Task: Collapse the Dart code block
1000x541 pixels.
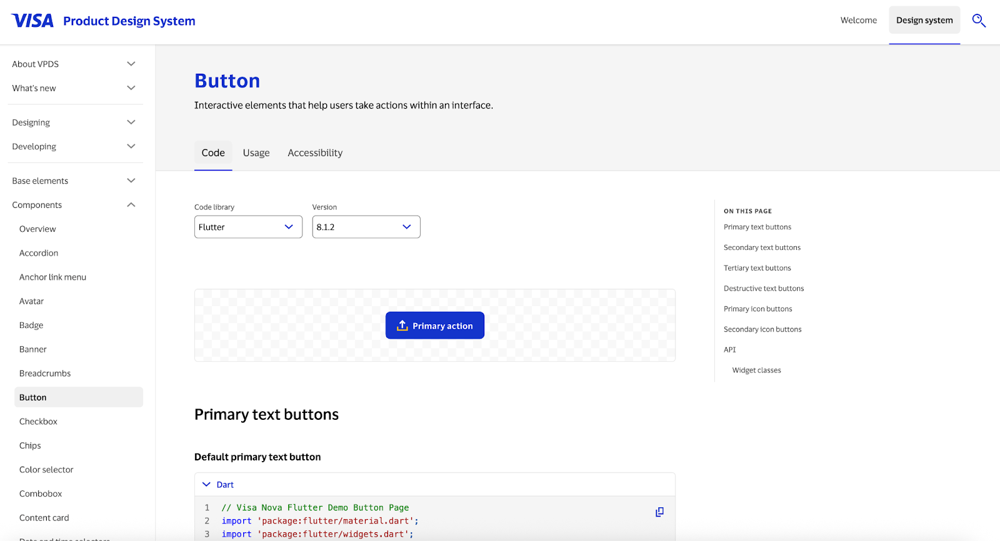Action: (217, 485)
